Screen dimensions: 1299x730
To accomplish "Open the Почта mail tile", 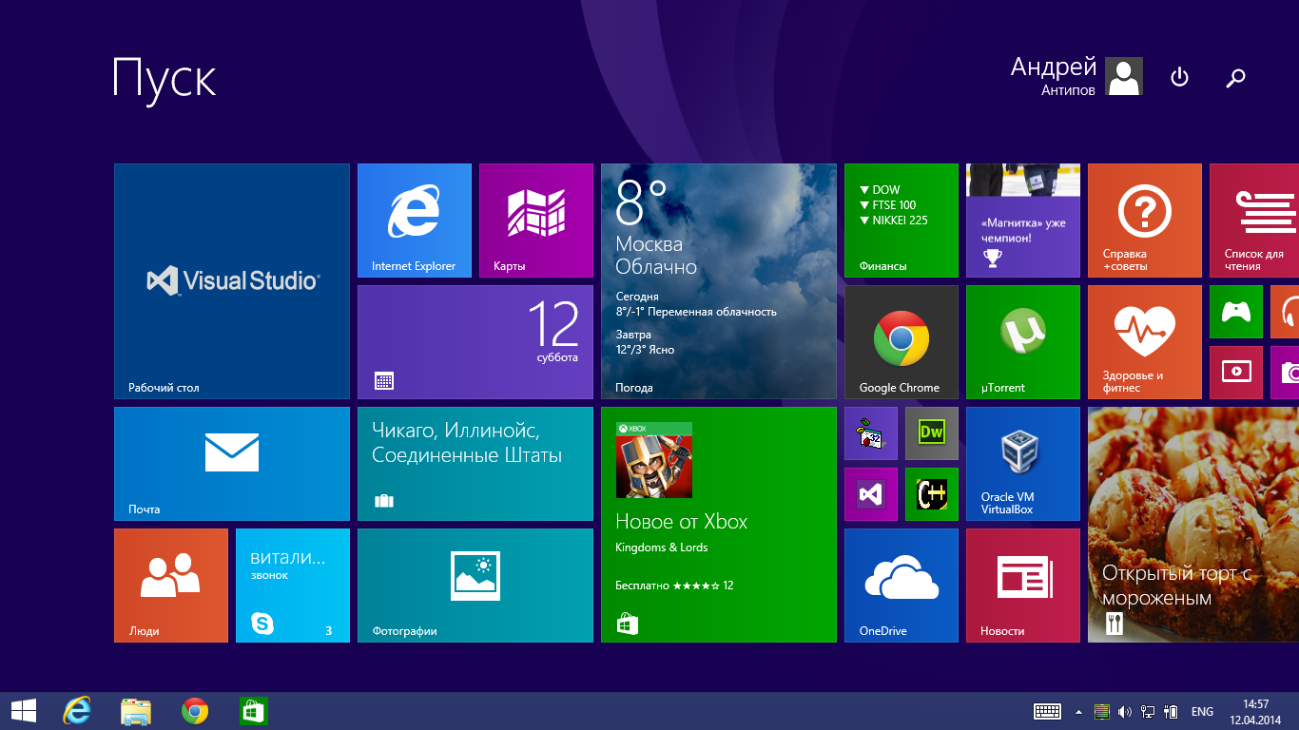I will click(232, 464).
